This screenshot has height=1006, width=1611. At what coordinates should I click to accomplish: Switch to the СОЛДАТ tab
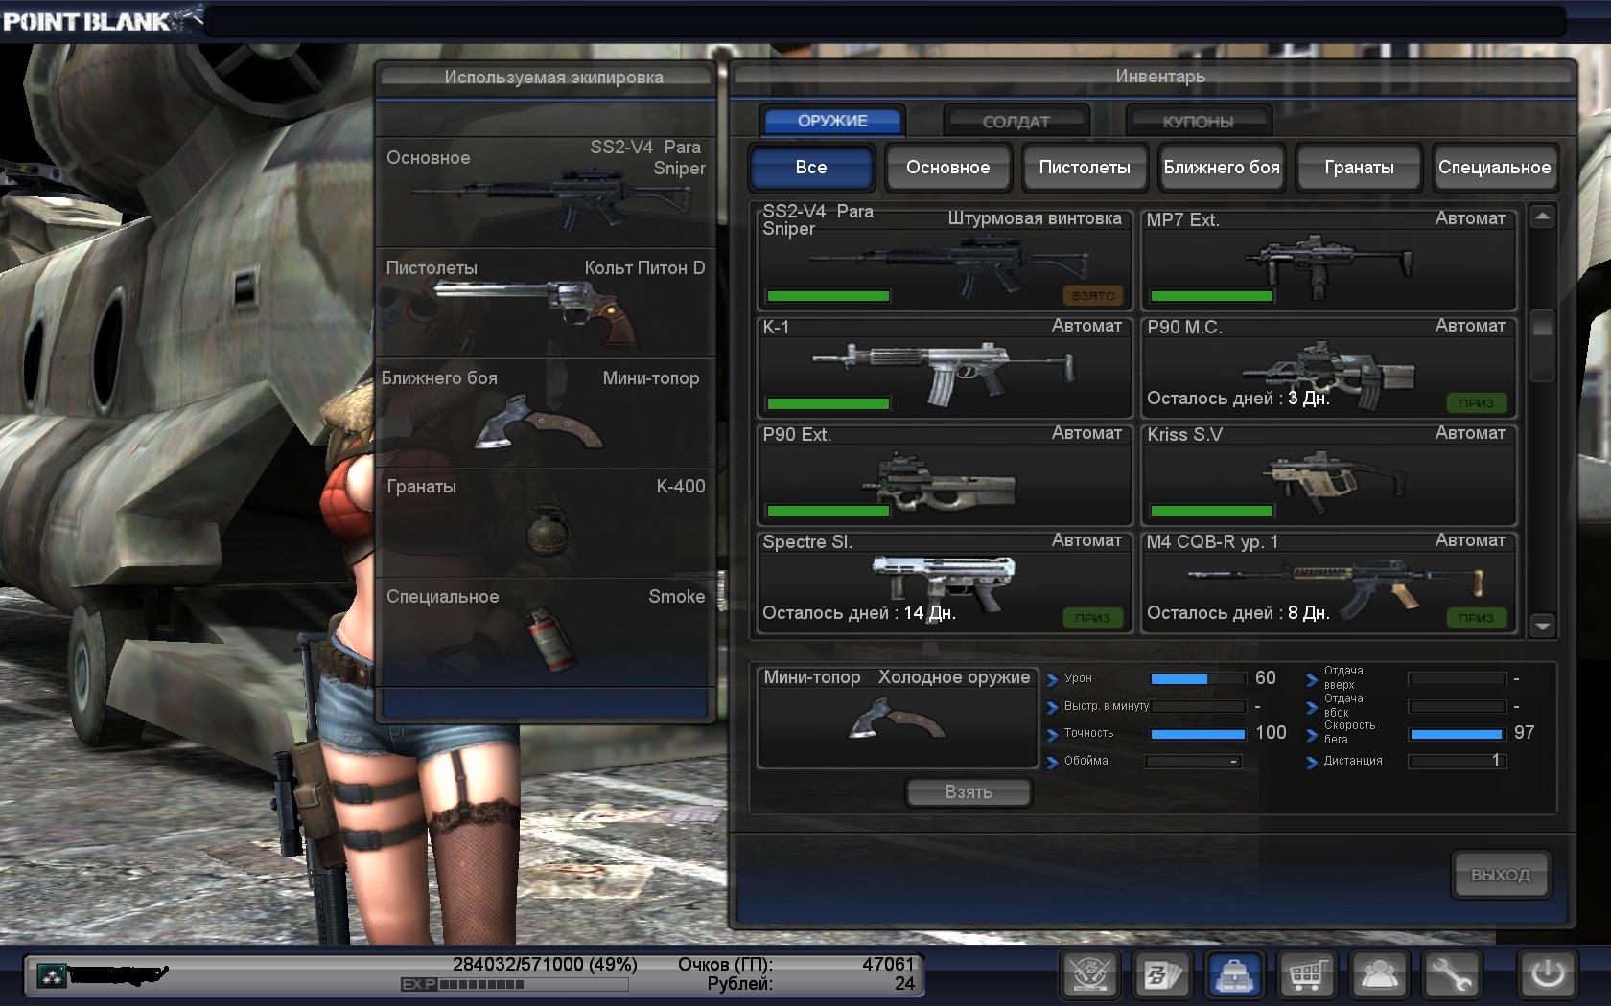1016,122
